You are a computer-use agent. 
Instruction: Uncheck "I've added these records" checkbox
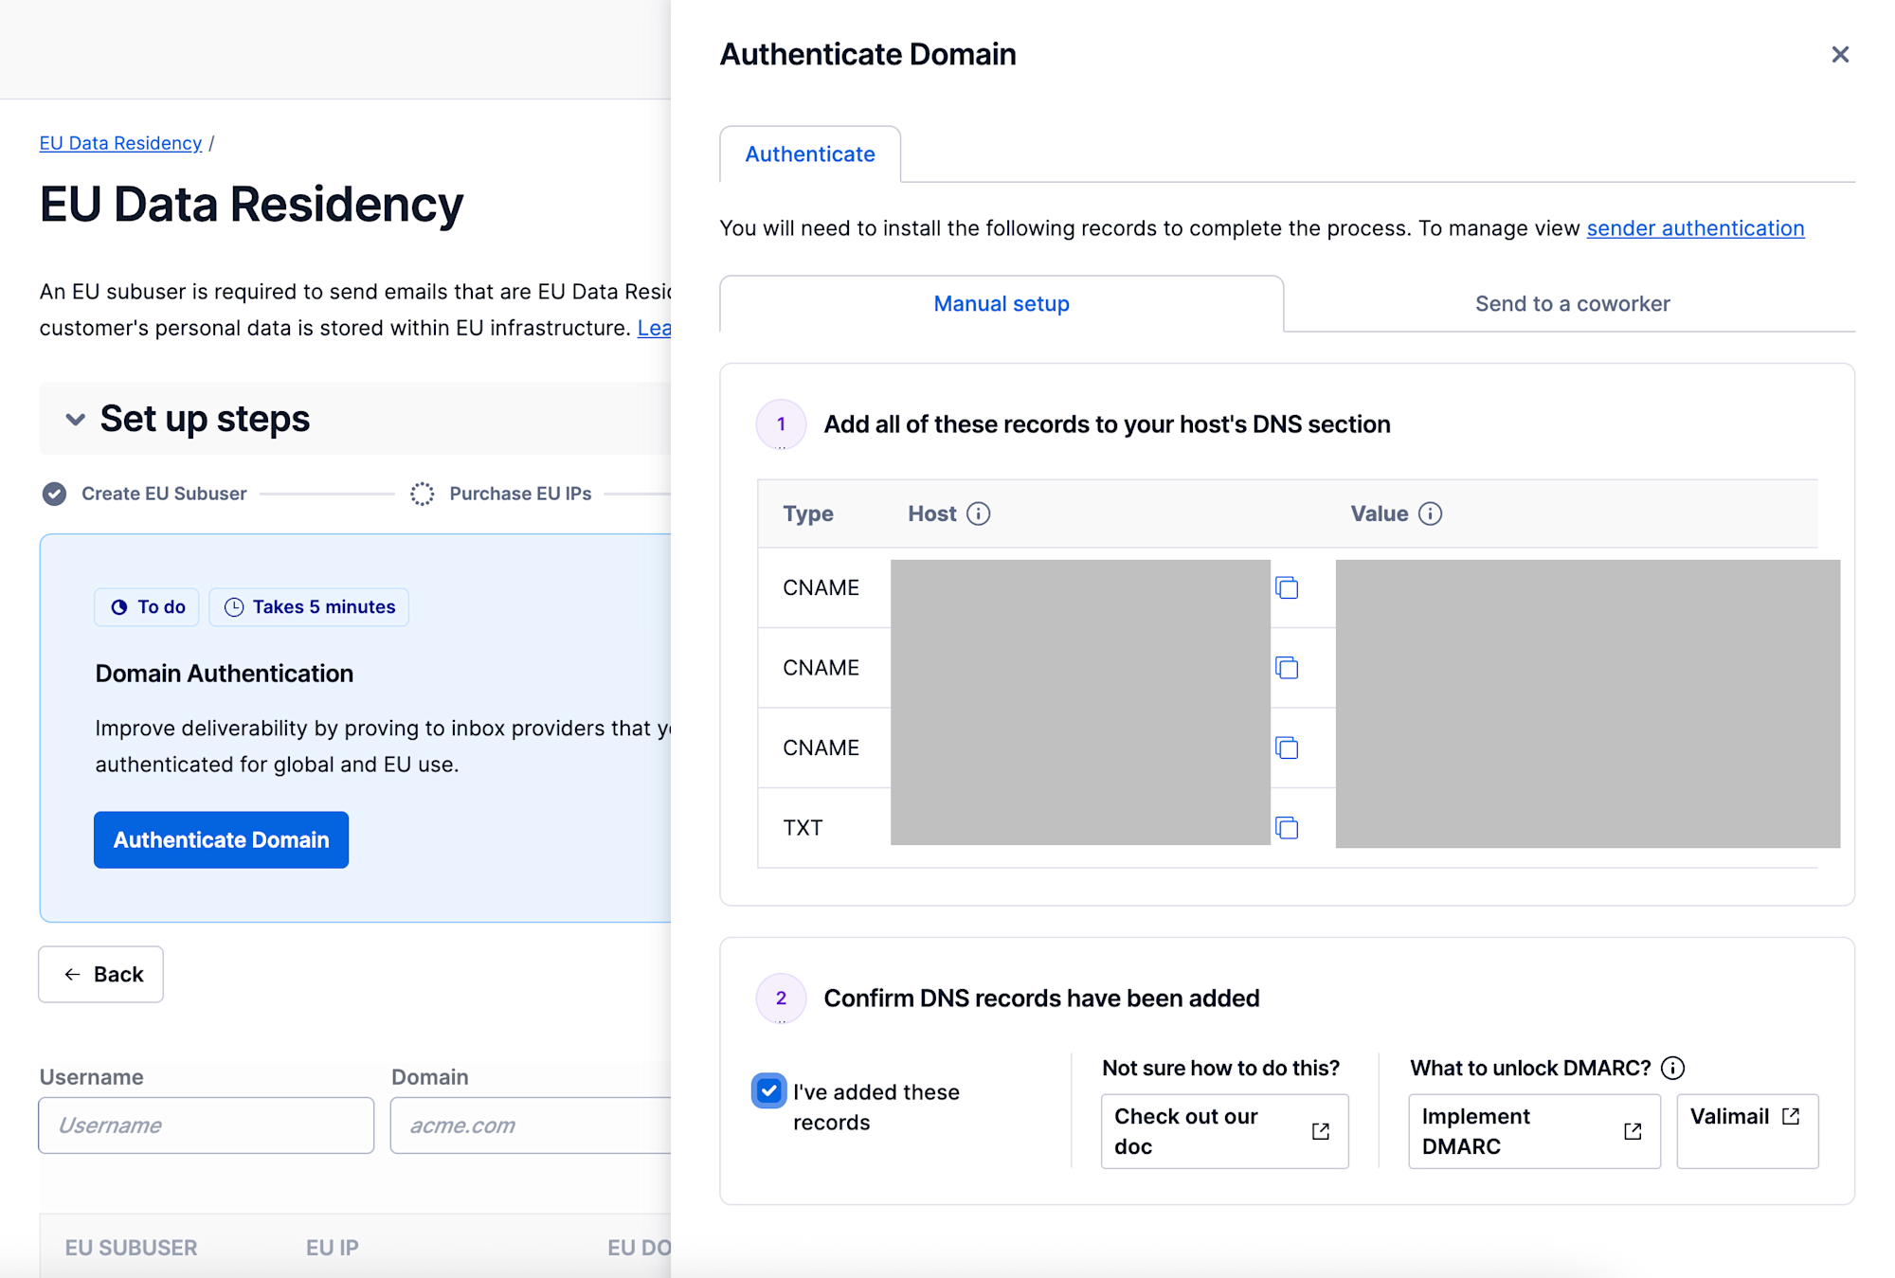tap(768, 1091)
